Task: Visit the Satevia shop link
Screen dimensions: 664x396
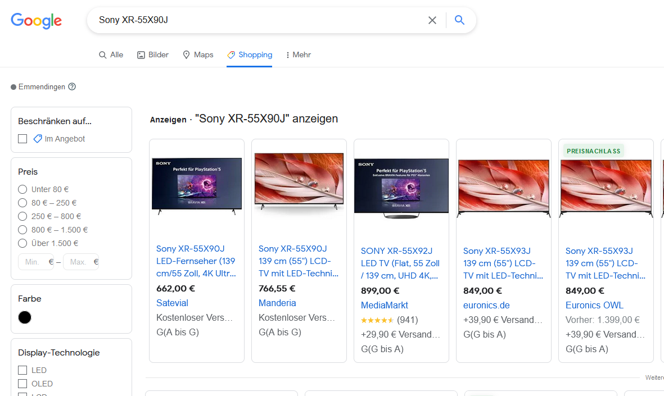Action: (173, 303)
